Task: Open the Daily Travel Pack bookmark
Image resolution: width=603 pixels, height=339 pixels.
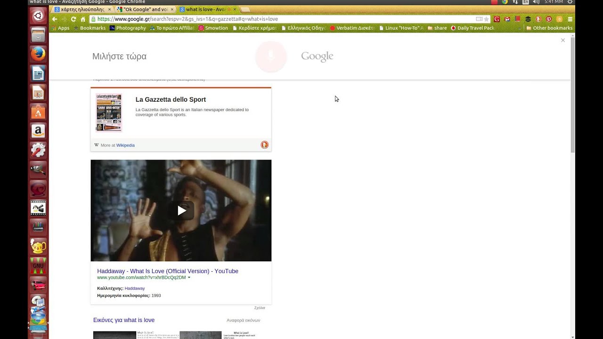Action: coord(473,28)
